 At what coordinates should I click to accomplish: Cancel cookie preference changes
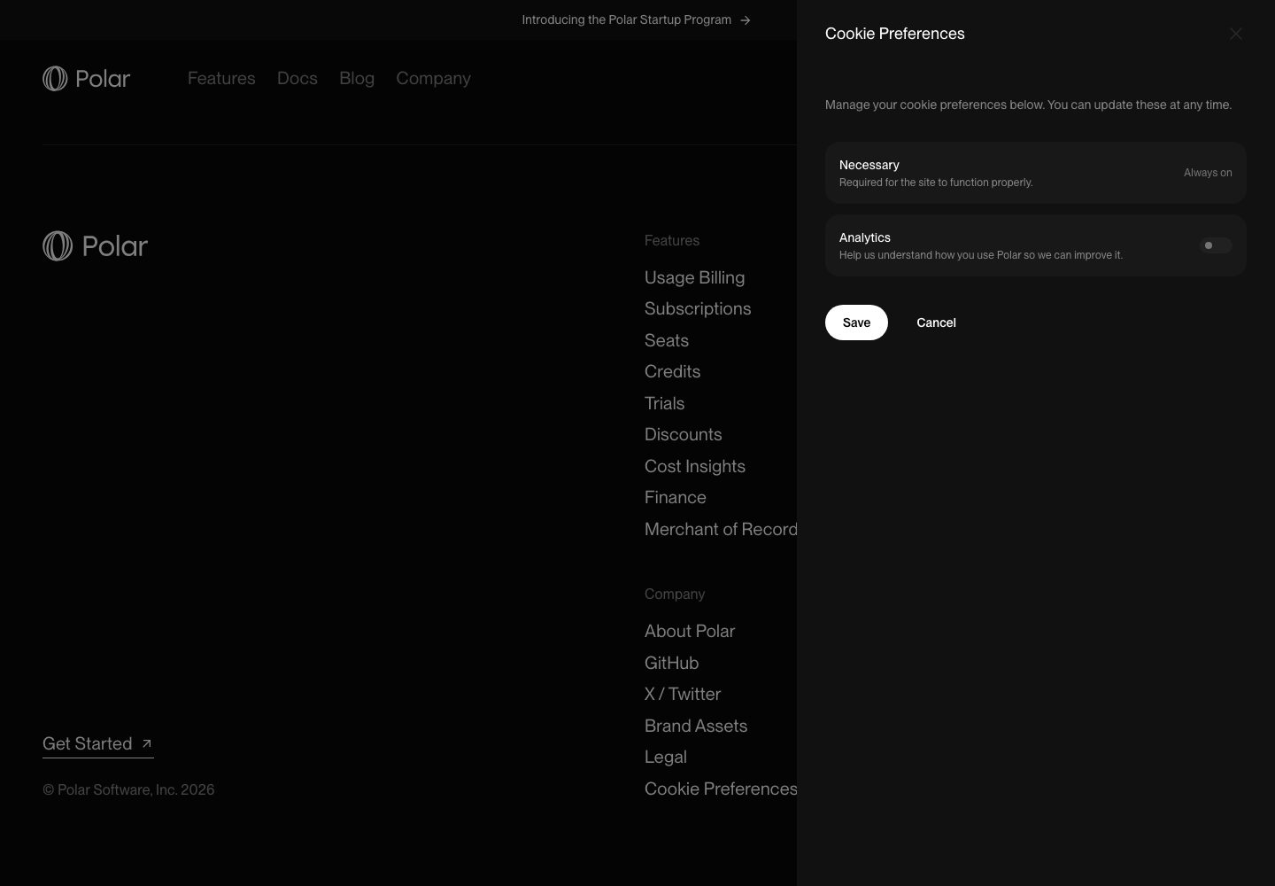point(936,323)
